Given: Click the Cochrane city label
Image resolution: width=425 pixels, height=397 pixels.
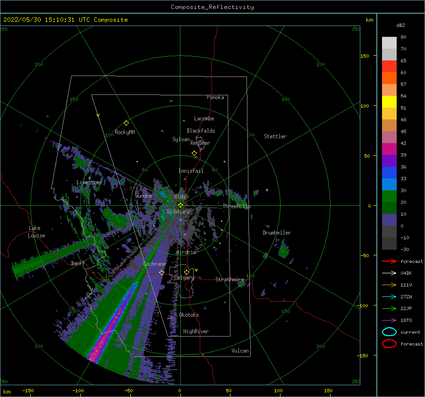Looking at the screenshot, I should [x=154, y=264].
